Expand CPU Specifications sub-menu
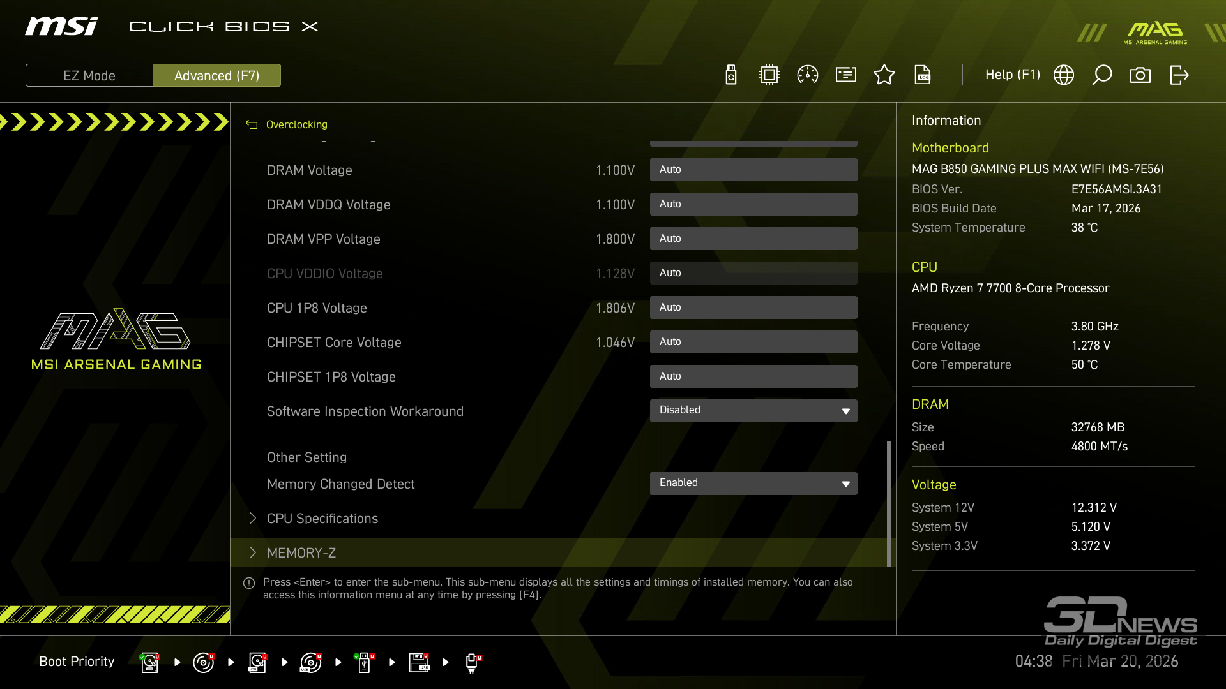 (322, 519)
